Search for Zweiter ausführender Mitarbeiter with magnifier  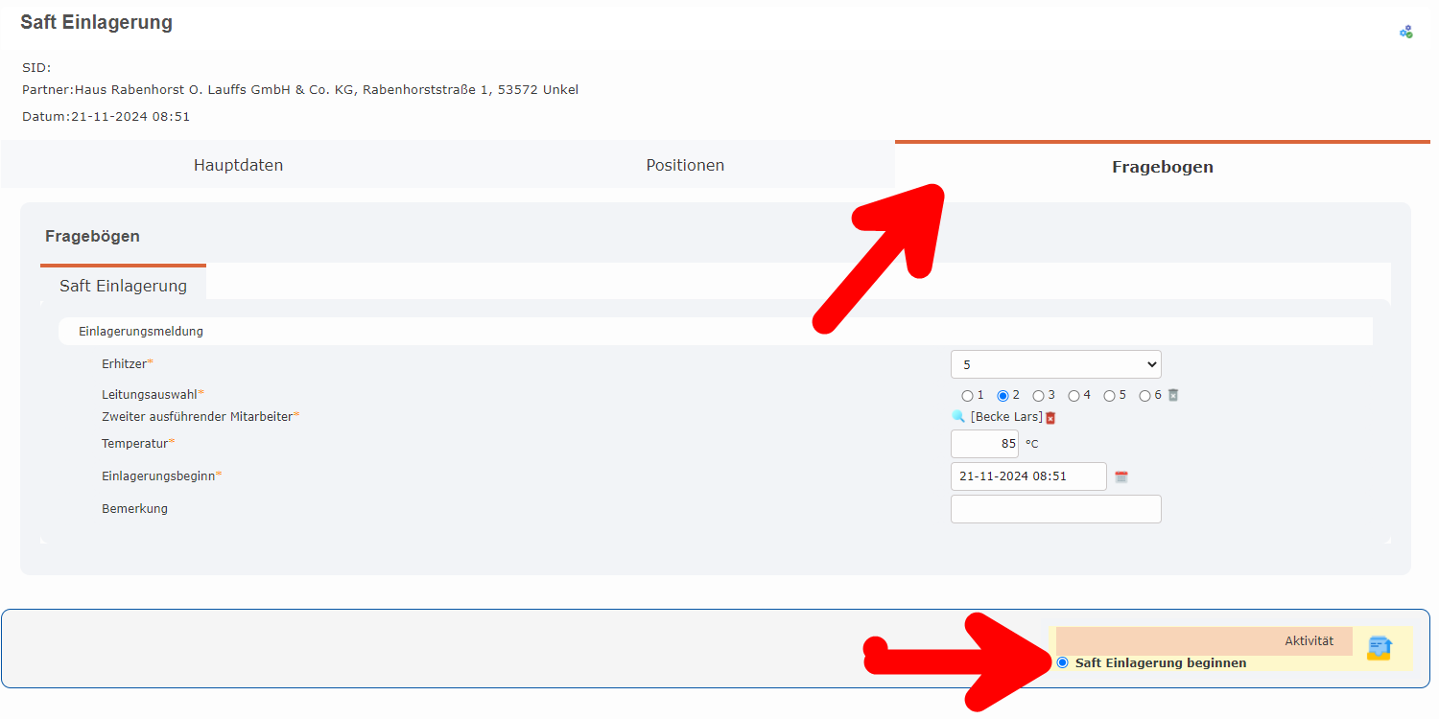957,417
